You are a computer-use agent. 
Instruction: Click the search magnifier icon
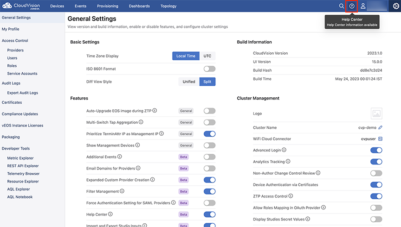coord(341,6)
